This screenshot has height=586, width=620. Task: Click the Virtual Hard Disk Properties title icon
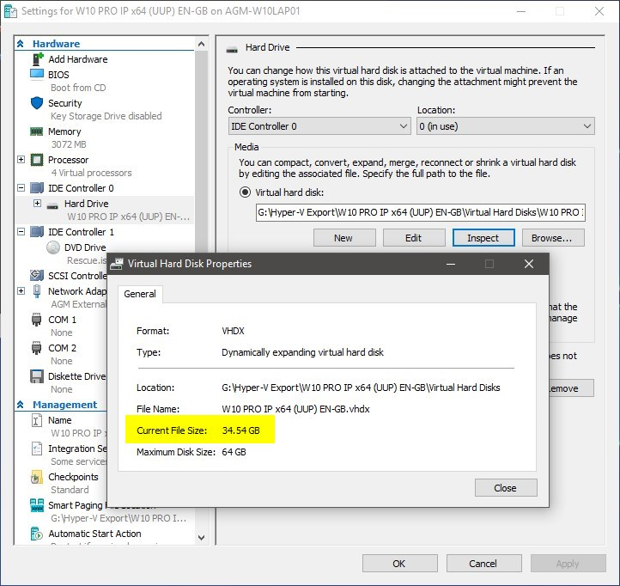click(x=116, y=264)
